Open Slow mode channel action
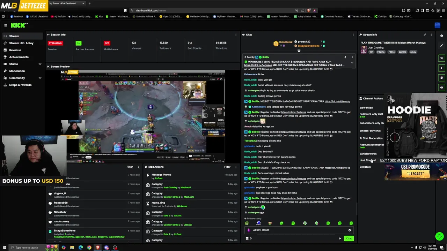The width and height of the screenshot is (447, 251). (x=366, y=108)
